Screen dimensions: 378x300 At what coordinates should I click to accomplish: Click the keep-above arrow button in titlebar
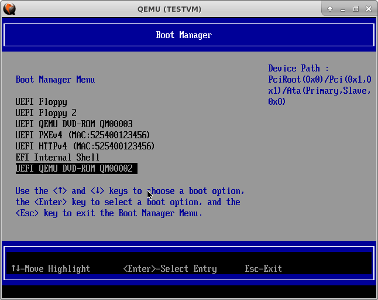pyautogui.click(x=330, y=9)
